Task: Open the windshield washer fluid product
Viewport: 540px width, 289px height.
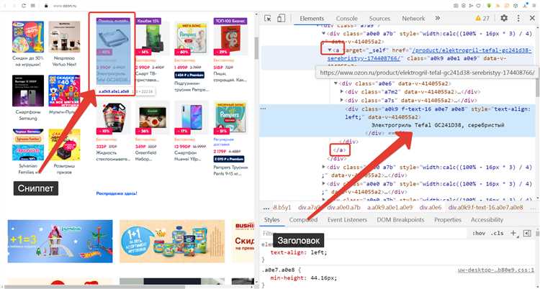Action: click(113, 132)
